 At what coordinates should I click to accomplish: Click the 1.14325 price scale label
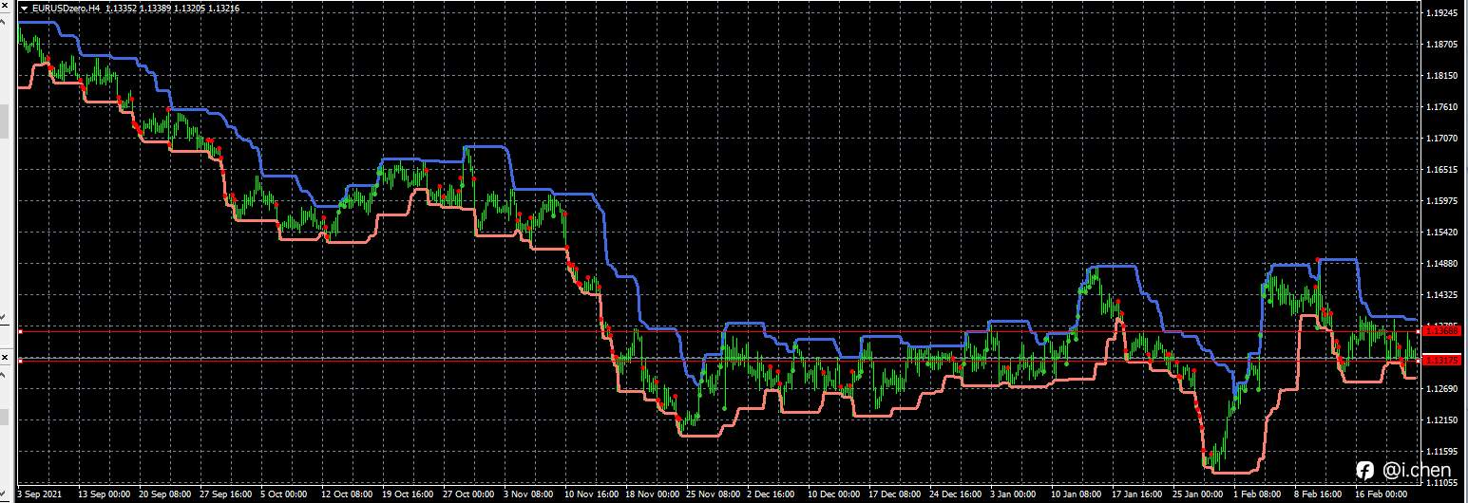[x=1441, y=295]
